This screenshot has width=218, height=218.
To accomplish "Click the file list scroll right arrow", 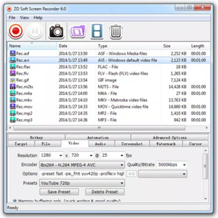I will pos(207,128).
